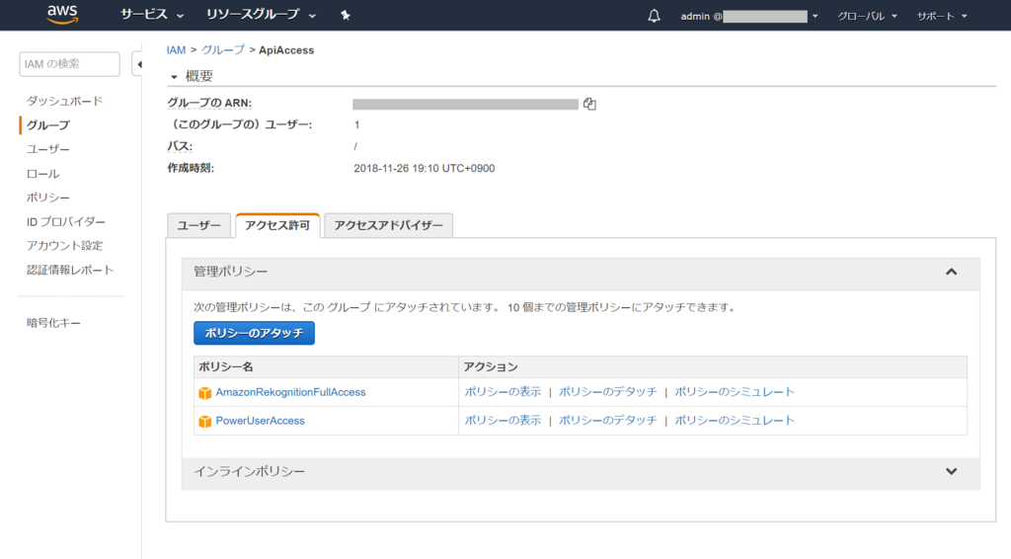Open the notifications bell

(x=654, y=16)
